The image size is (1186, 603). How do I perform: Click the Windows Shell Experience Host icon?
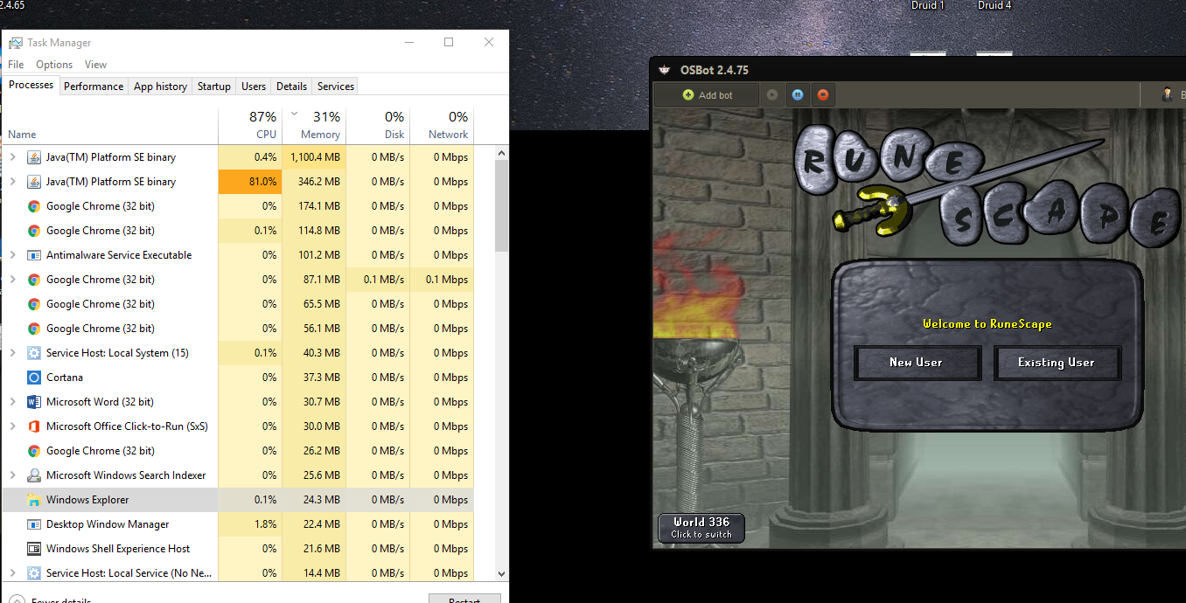34,549
